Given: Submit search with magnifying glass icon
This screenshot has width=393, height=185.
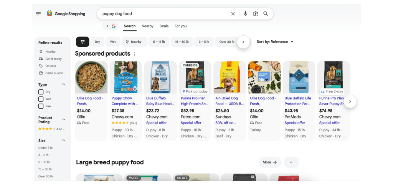Looking at the screenshot, I should click(266, 14).
